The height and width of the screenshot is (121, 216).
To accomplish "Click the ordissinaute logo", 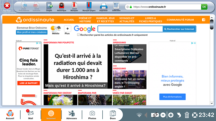I will [35, 20].
